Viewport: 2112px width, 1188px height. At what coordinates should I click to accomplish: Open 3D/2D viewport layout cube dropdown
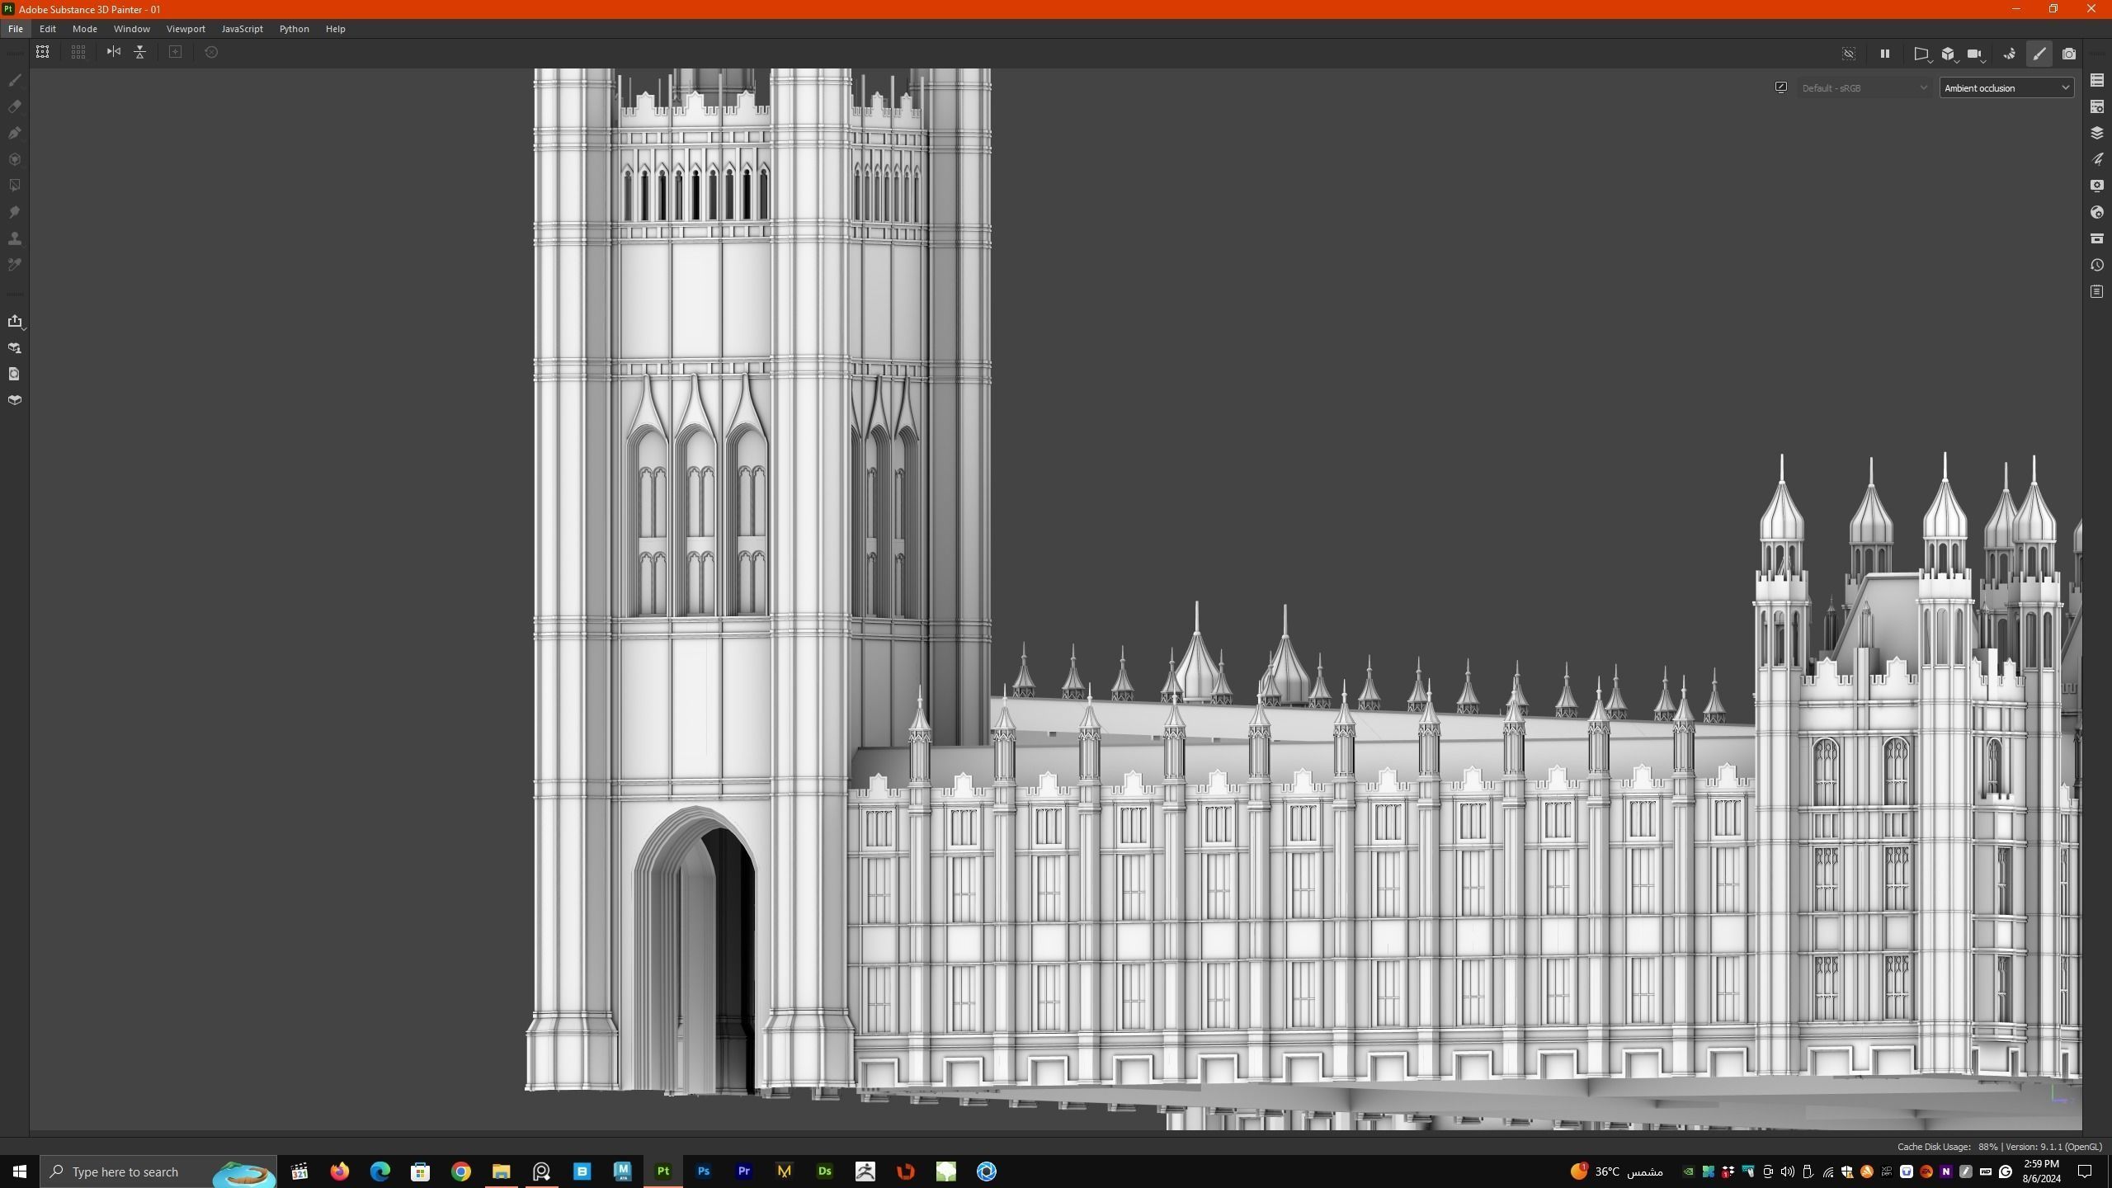point(1949,54)
